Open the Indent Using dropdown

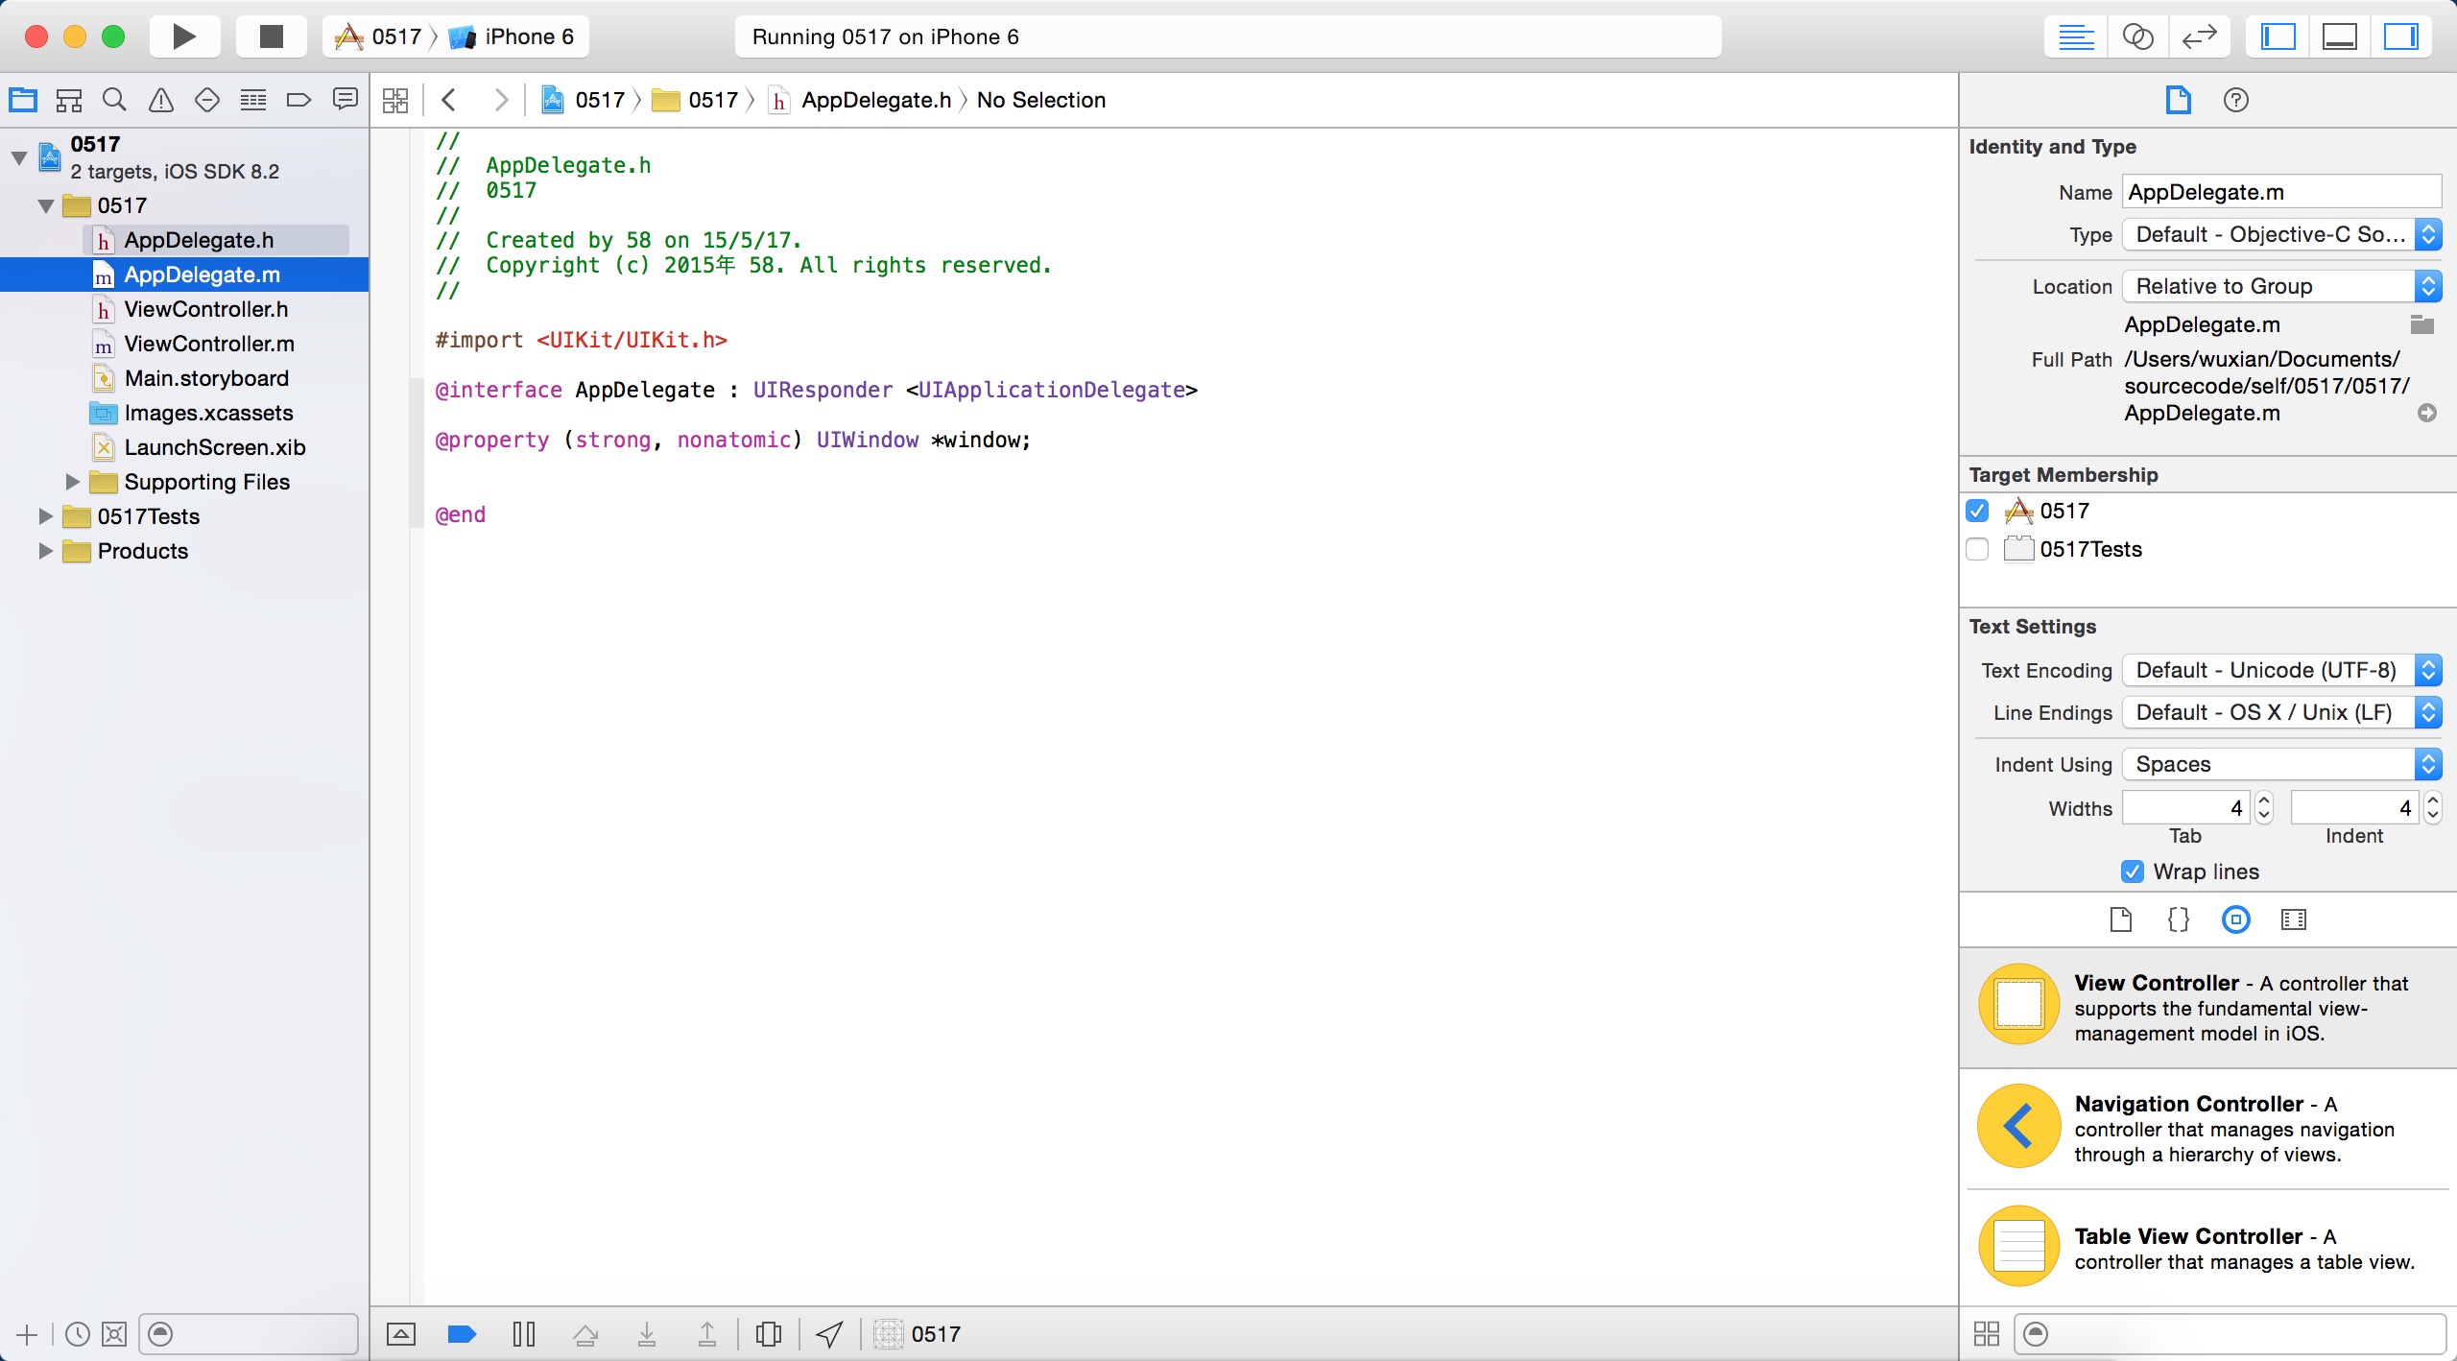(x=2280, y=764)
